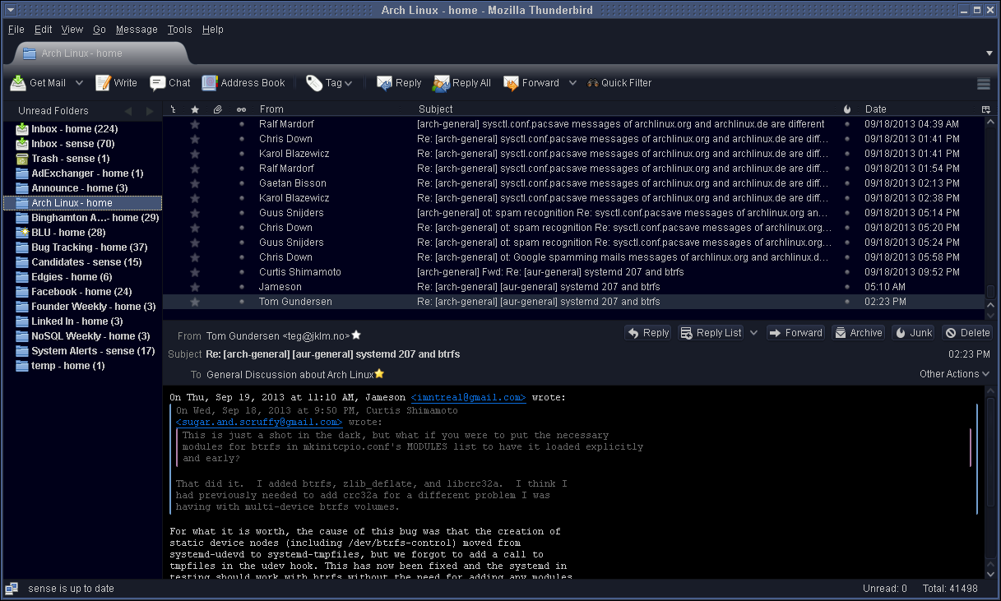This screenshot has height=601, width=1001.
Task: Open the 'BLU - home (28)' folder
Action: point(82,233)
